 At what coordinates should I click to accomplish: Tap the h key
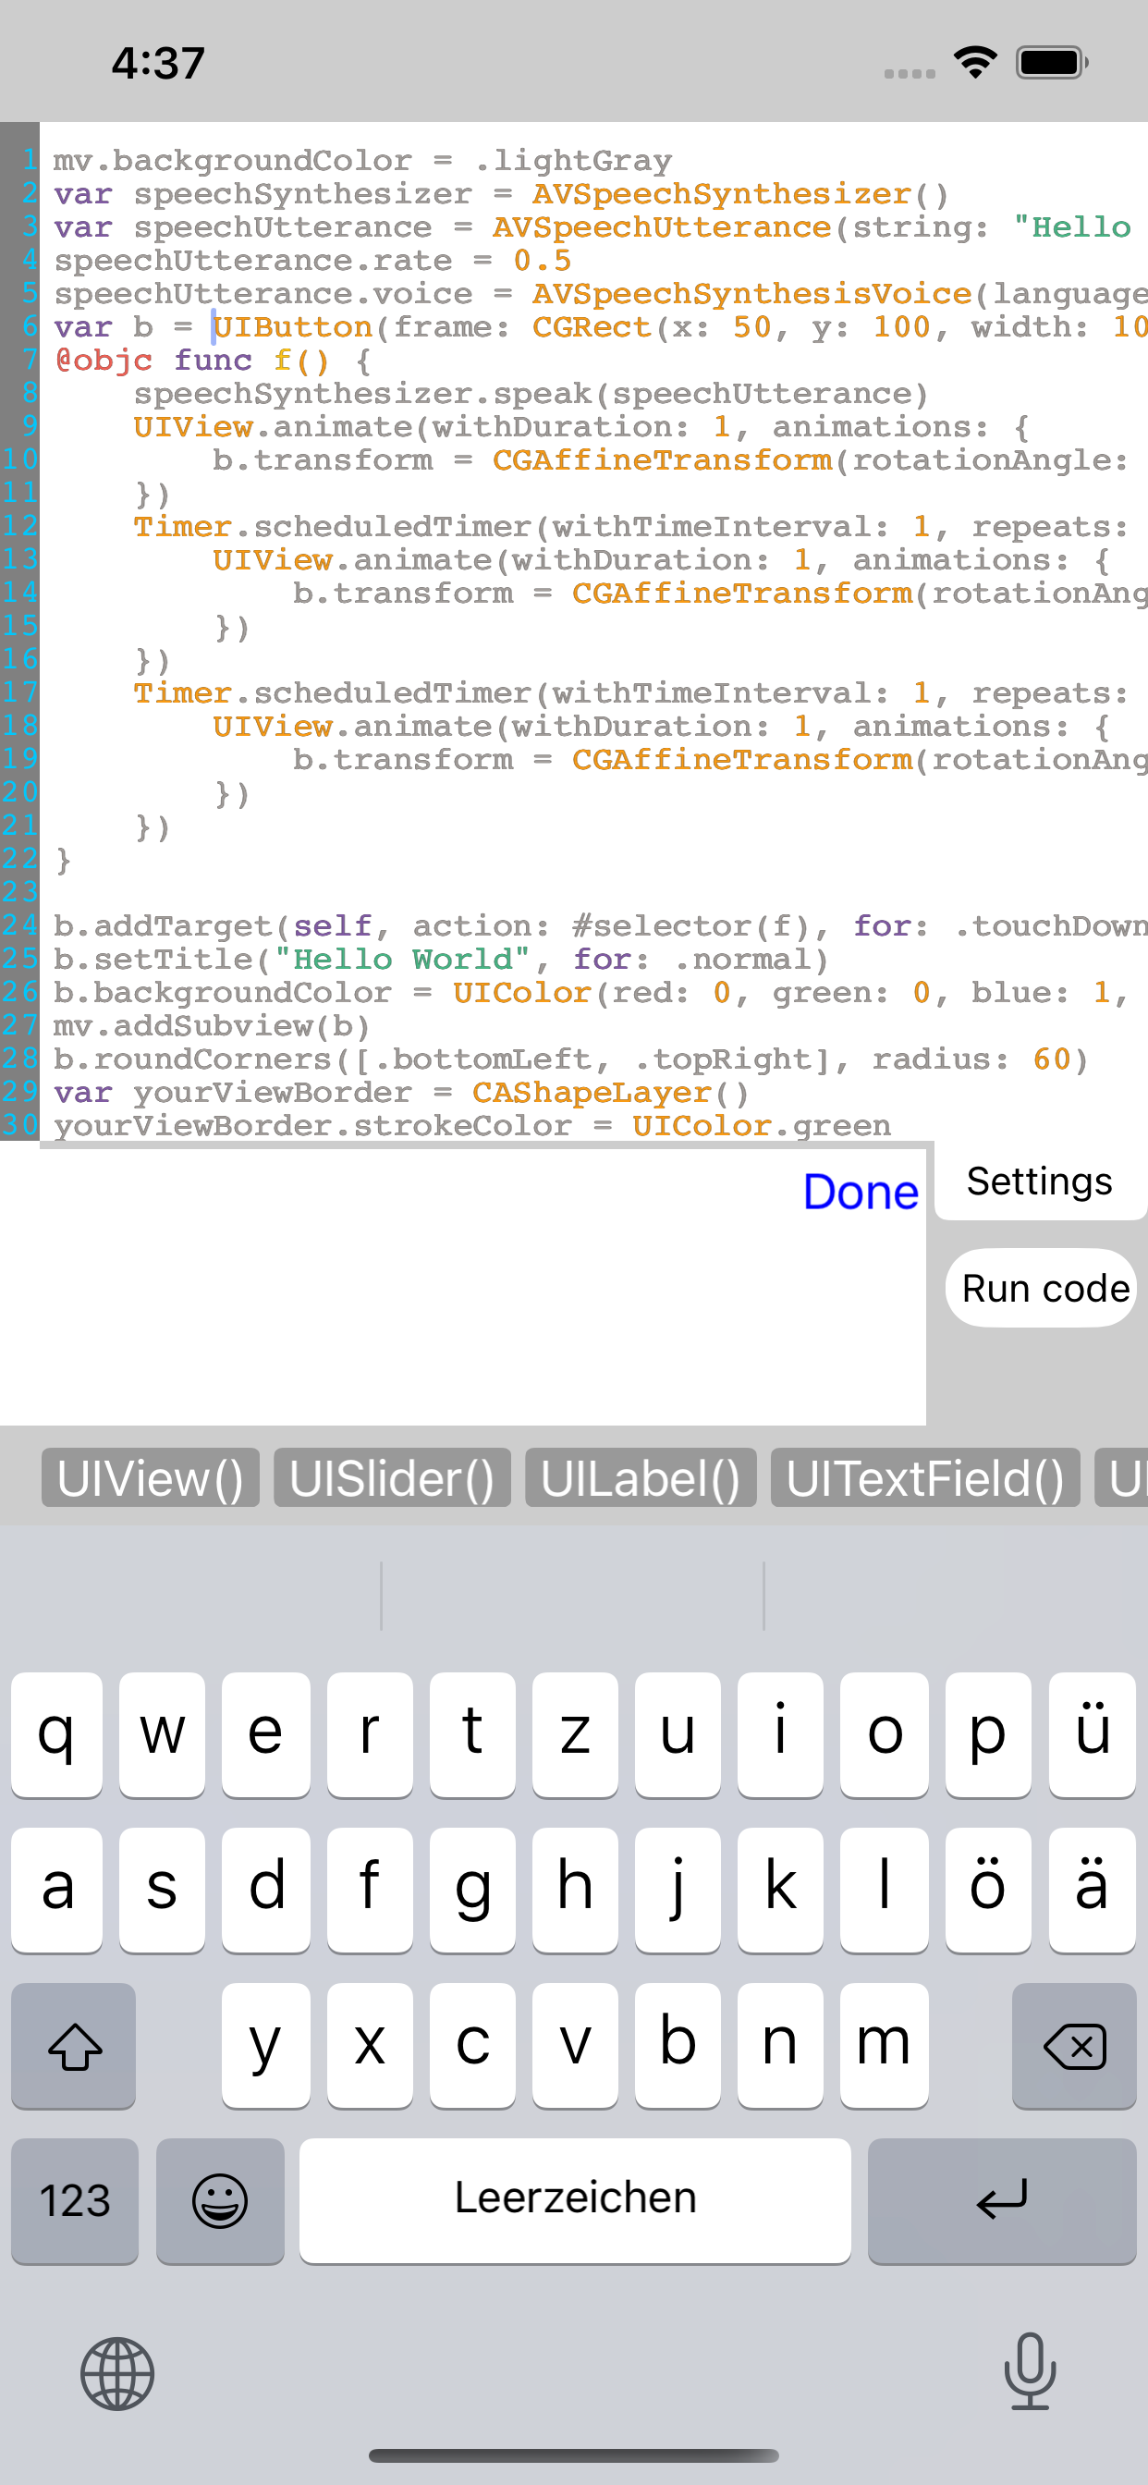click(575, 1889)
